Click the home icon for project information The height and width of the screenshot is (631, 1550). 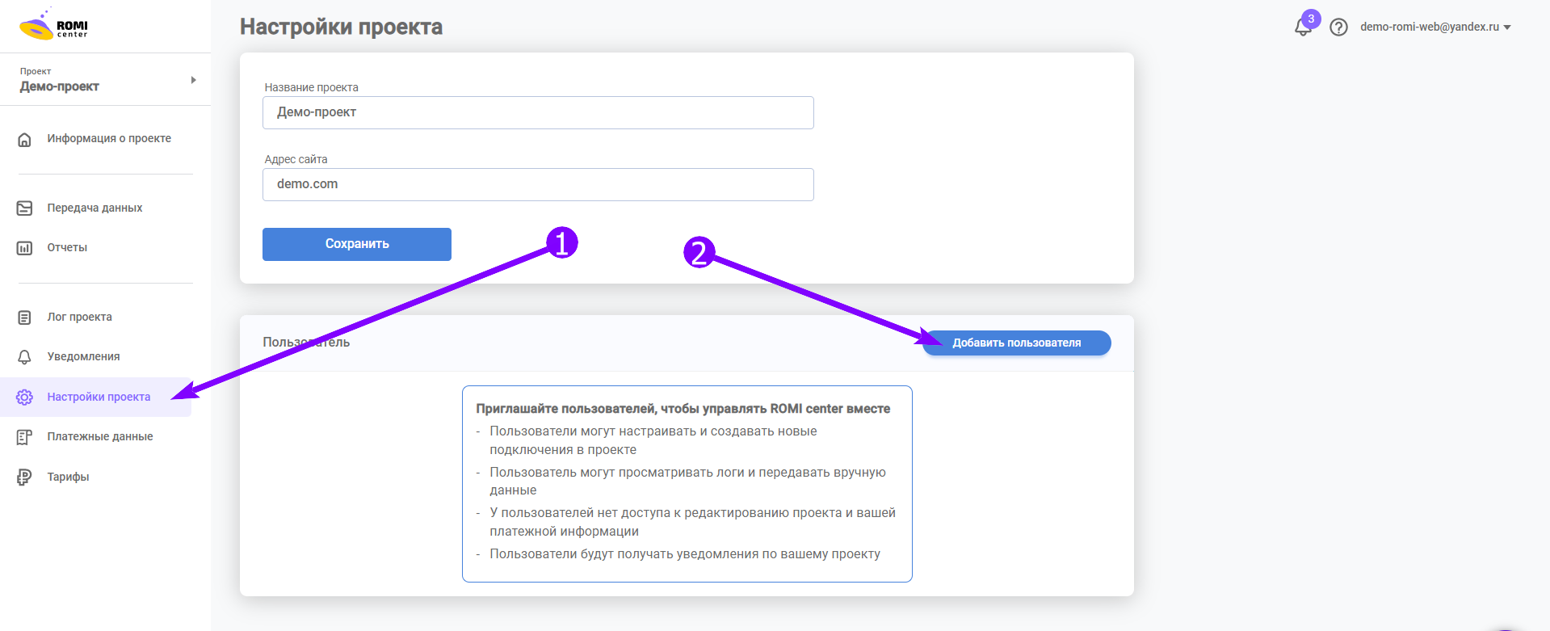click(x=25, y=139)
